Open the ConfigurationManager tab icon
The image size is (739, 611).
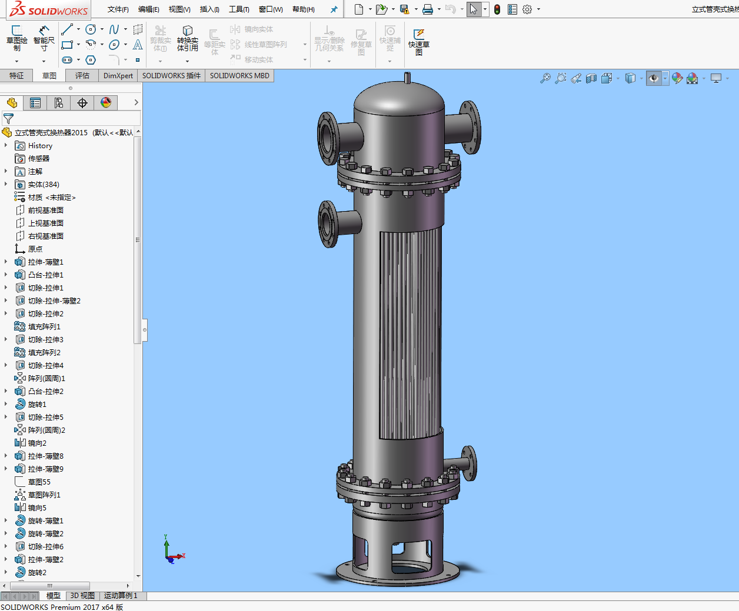coord(59,103)
